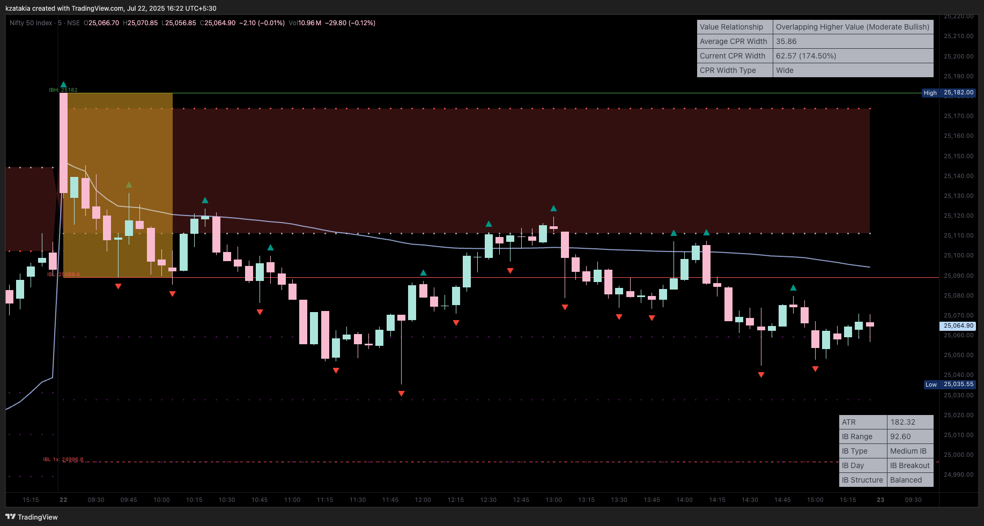Click the 25,000.00 price axis label
The height and width of the screenshot is (526, 984).
pos(959,455)
